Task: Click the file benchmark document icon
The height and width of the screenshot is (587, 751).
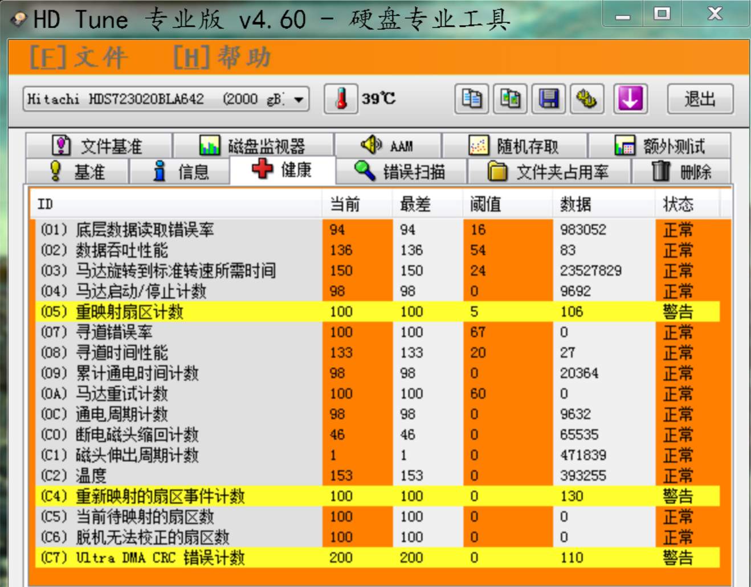Action: [62, 145]
